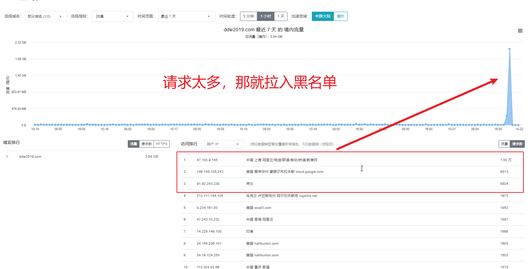This screenshot has height=269, width=531.
Task: Select IP address 113.204.82.66
Action: tap(208, 267)
